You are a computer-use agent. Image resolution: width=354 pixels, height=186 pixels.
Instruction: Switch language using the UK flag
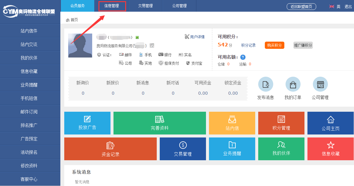[x=332, y=7]
